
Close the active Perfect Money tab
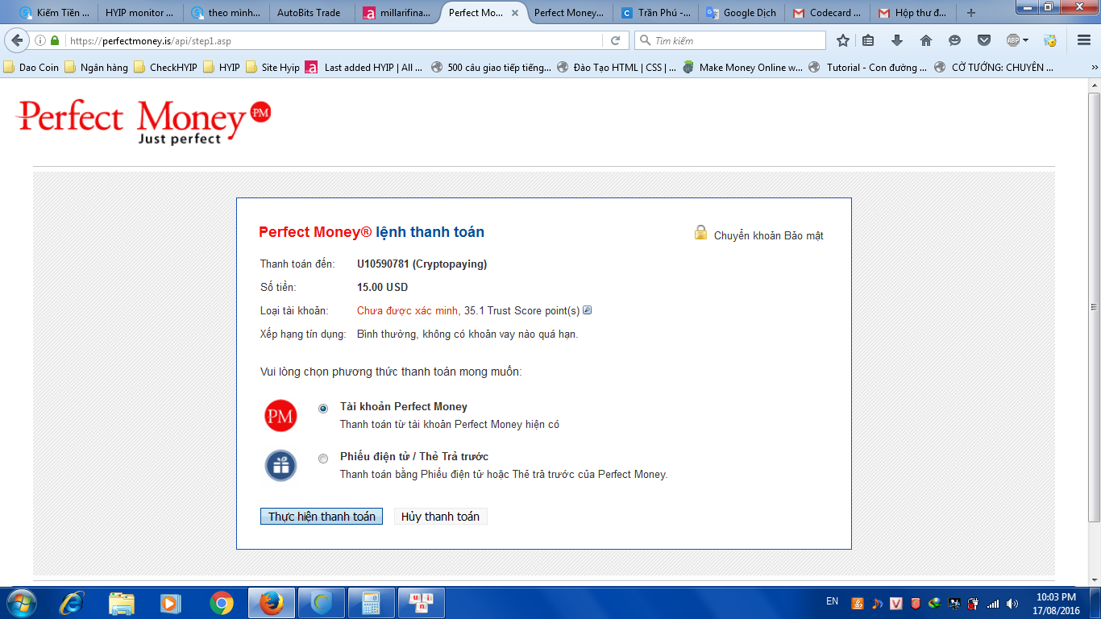(515, 13)
